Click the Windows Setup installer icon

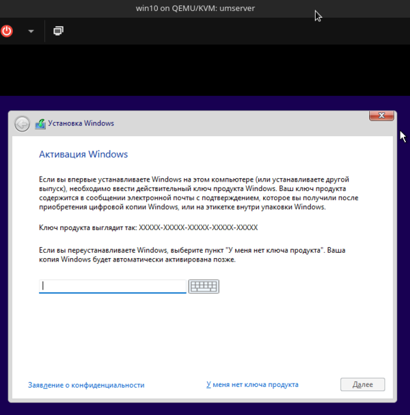(x=40, y=124)
